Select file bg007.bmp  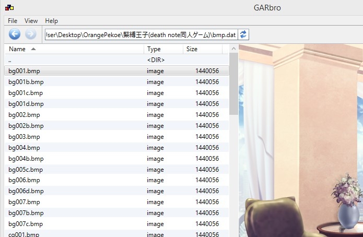coord(116,202)
